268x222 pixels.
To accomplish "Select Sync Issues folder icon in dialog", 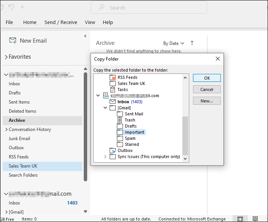I will click(113, 157).
